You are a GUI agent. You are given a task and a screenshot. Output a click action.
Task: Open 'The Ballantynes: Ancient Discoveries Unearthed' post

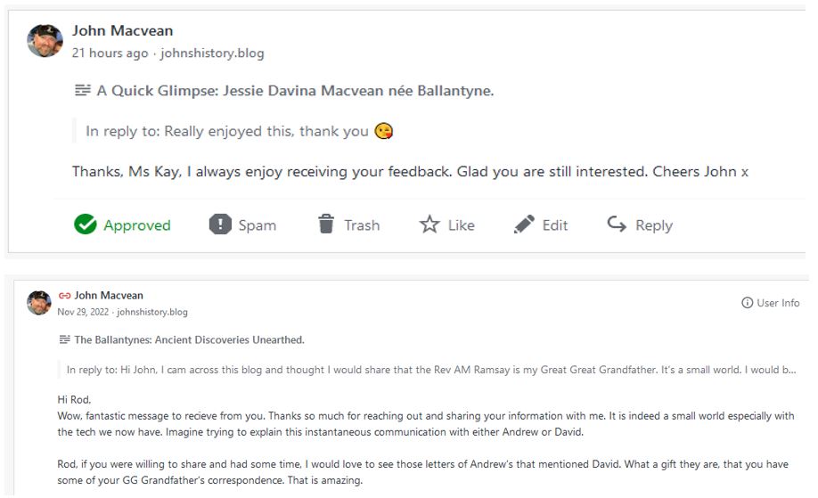tap(189, 340)
